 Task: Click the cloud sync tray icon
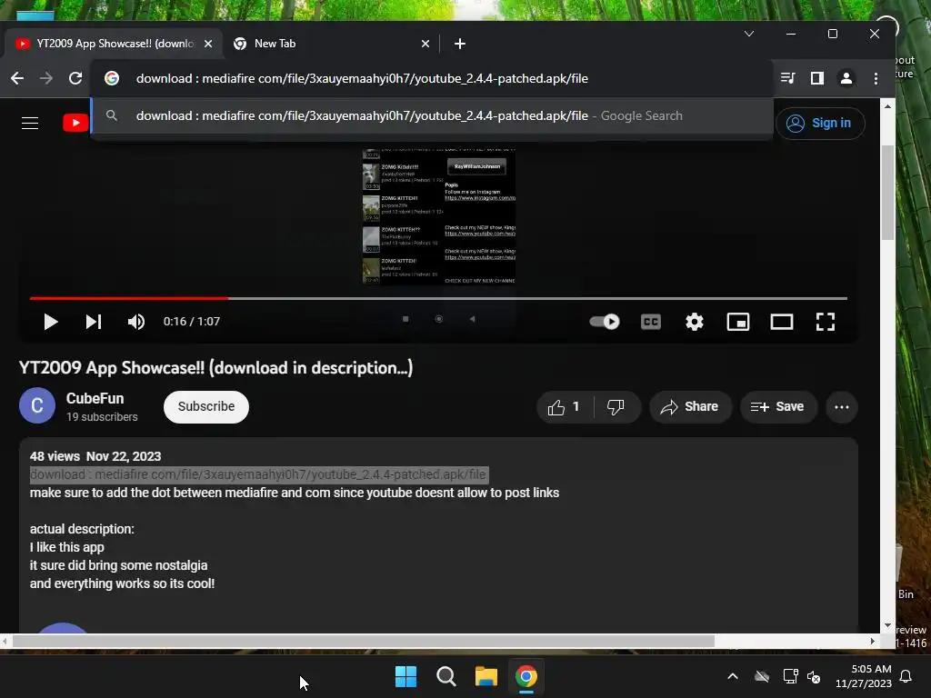click(762, 676)
